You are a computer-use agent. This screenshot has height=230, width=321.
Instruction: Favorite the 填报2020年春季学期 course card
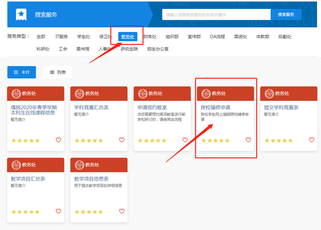(58, 140)
